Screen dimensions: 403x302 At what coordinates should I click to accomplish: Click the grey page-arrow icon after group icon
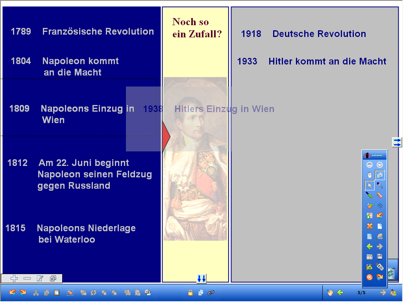coord(138,293)
